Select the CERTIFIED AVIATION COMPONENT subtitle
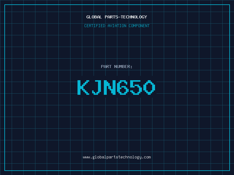 (x=117, y=26)
